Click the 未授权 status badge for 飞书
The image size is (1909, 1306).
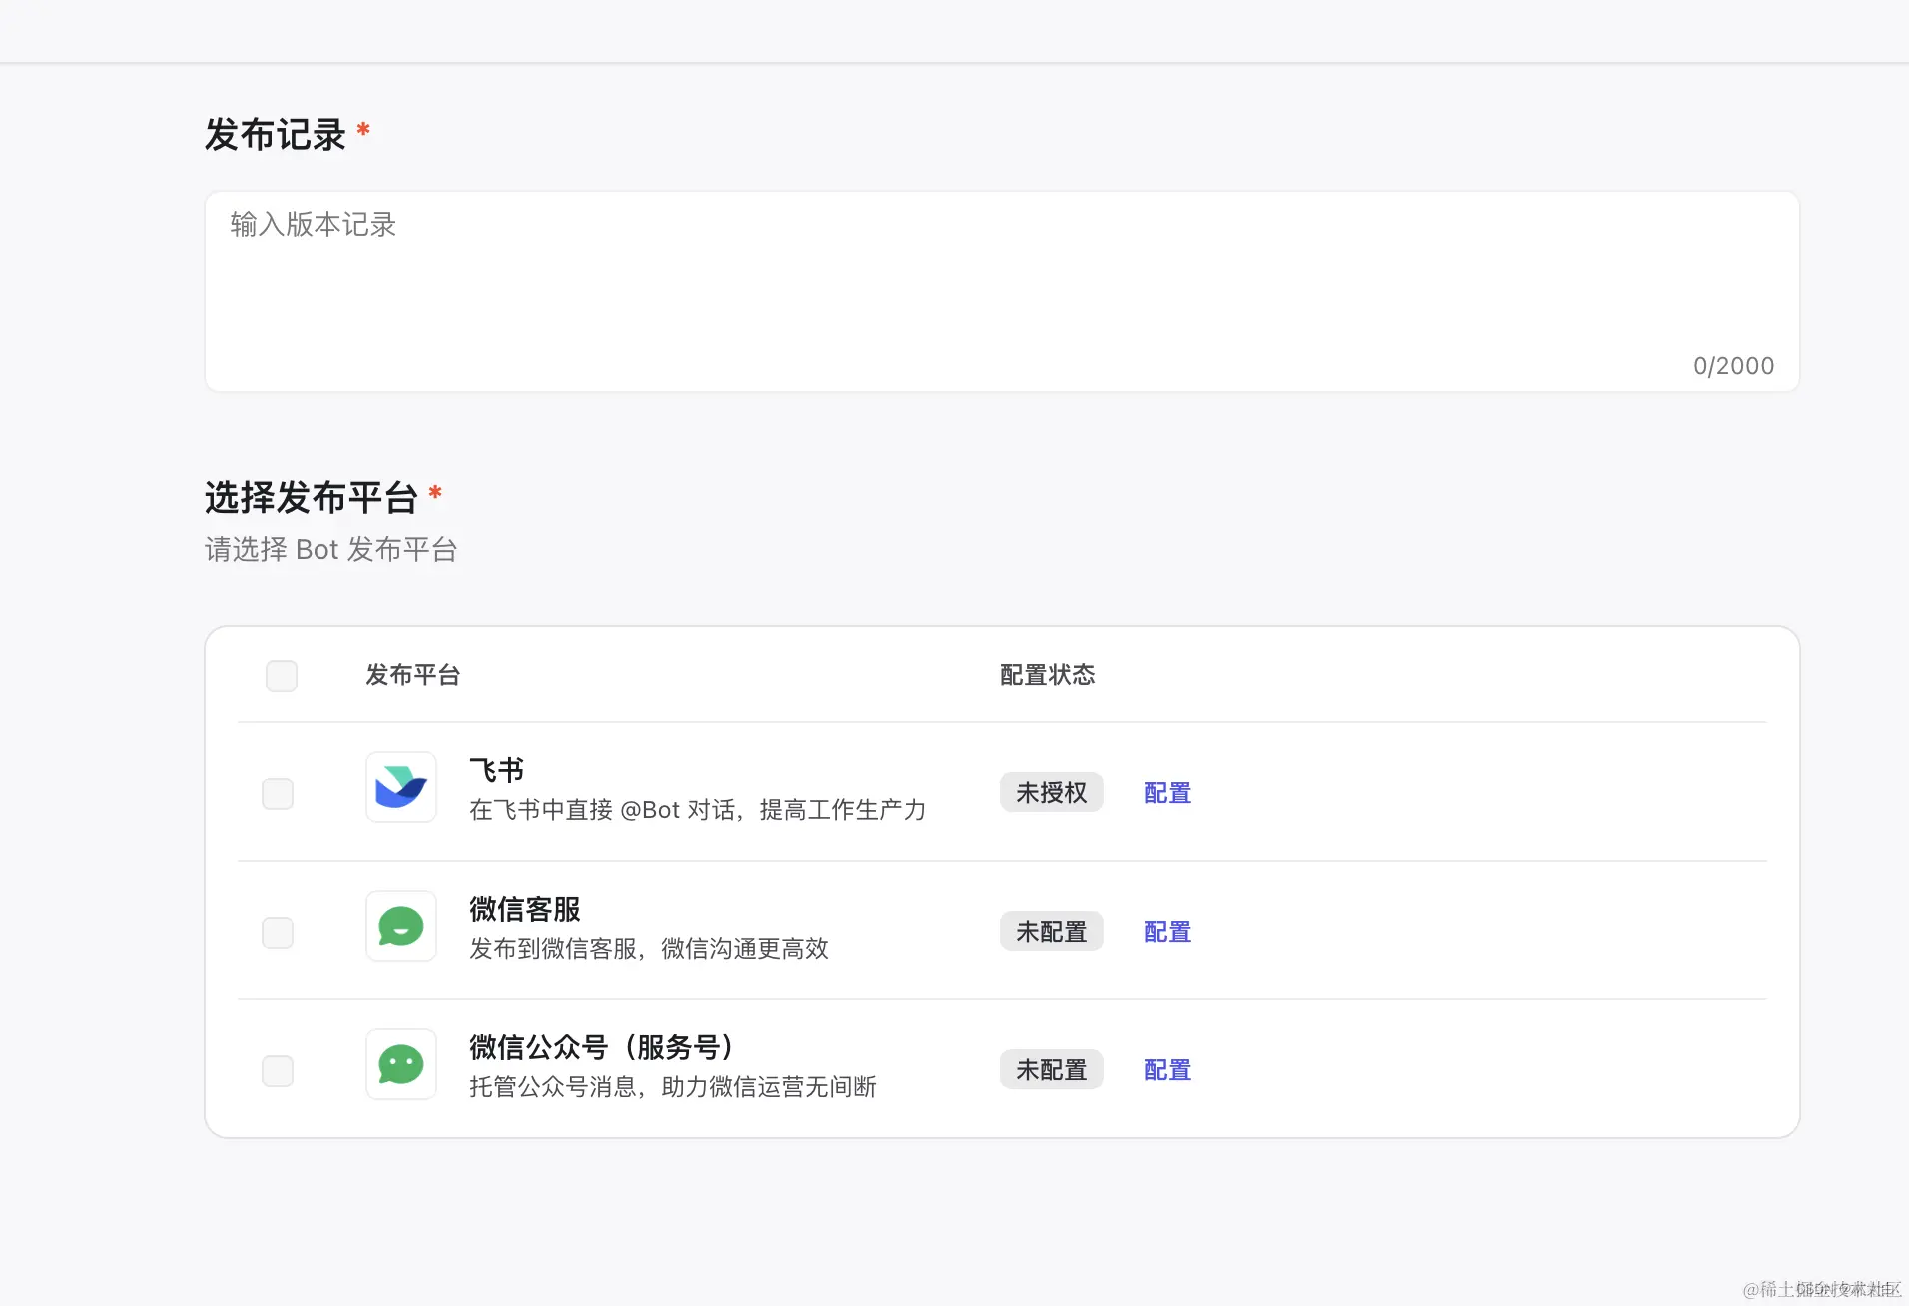coord(1051,792)
